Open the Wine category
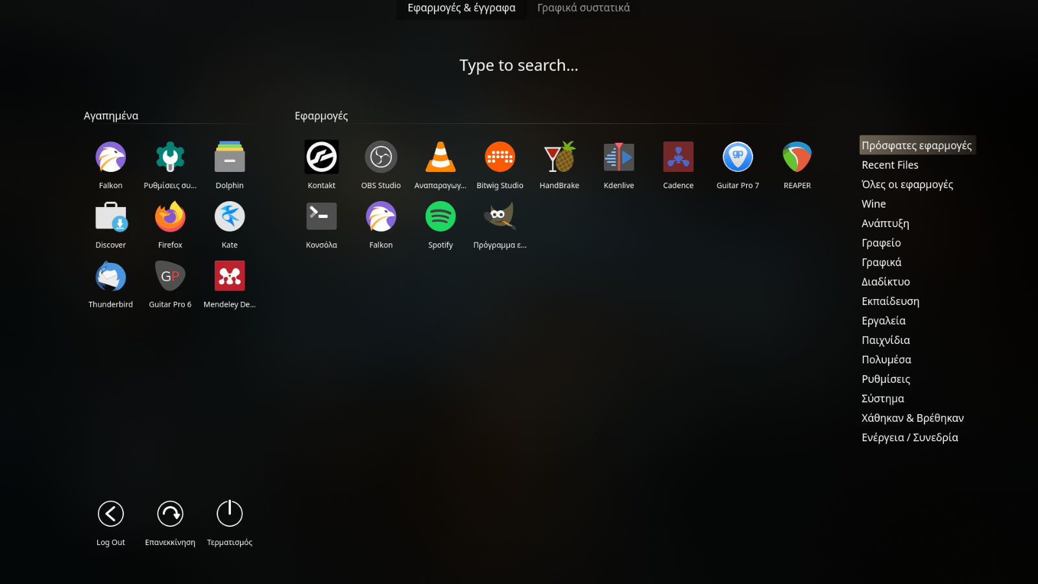This screenshot has width=1038, height=584. tap(874, 204)
